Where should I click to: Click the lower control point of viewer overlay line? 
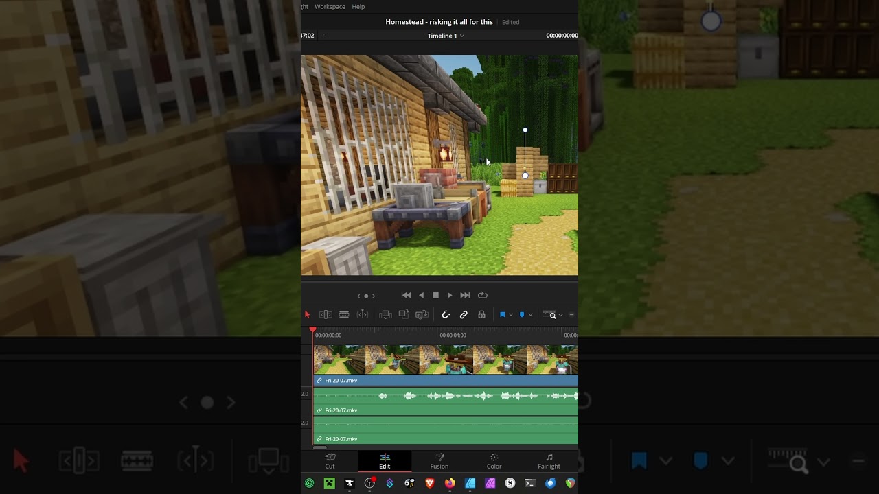525,176
